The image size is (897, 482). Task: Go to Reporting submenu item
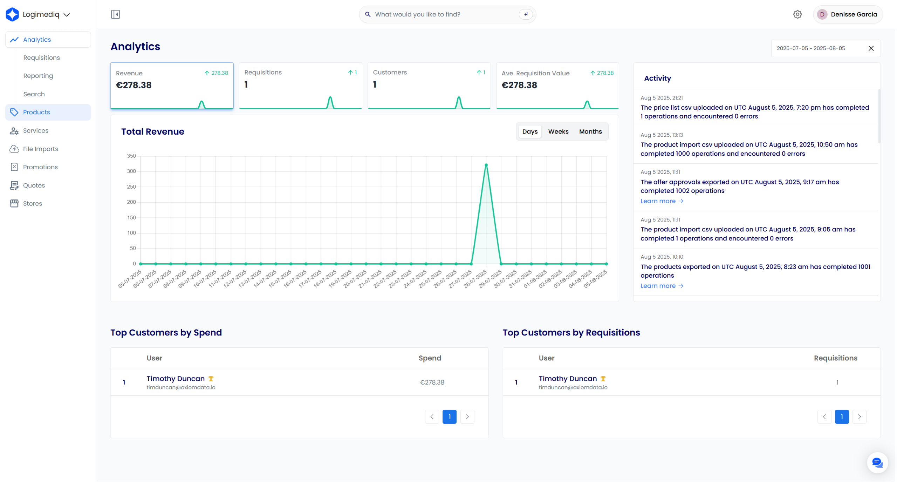(x=38, y=76)
